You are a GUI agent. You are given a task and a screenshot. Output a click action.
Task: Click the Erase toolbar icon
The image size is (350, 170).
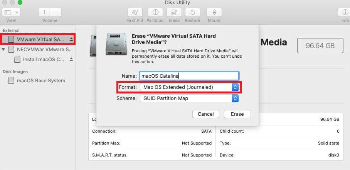174,12
